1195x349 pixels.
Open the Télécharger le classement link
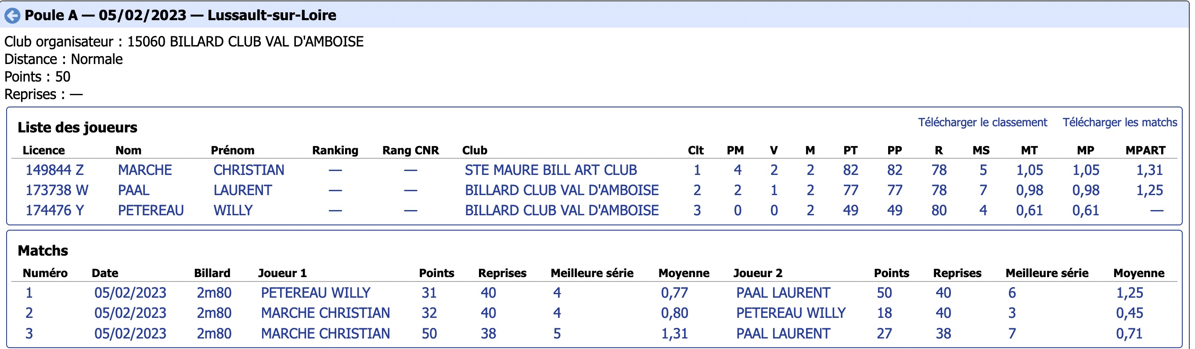click(x=982, y=122)
